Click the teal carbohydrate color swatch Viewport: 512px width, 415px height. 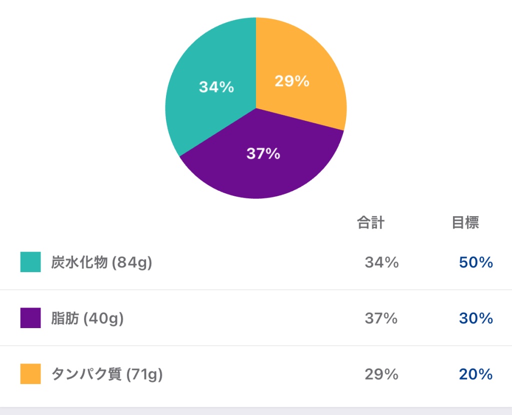30,262
